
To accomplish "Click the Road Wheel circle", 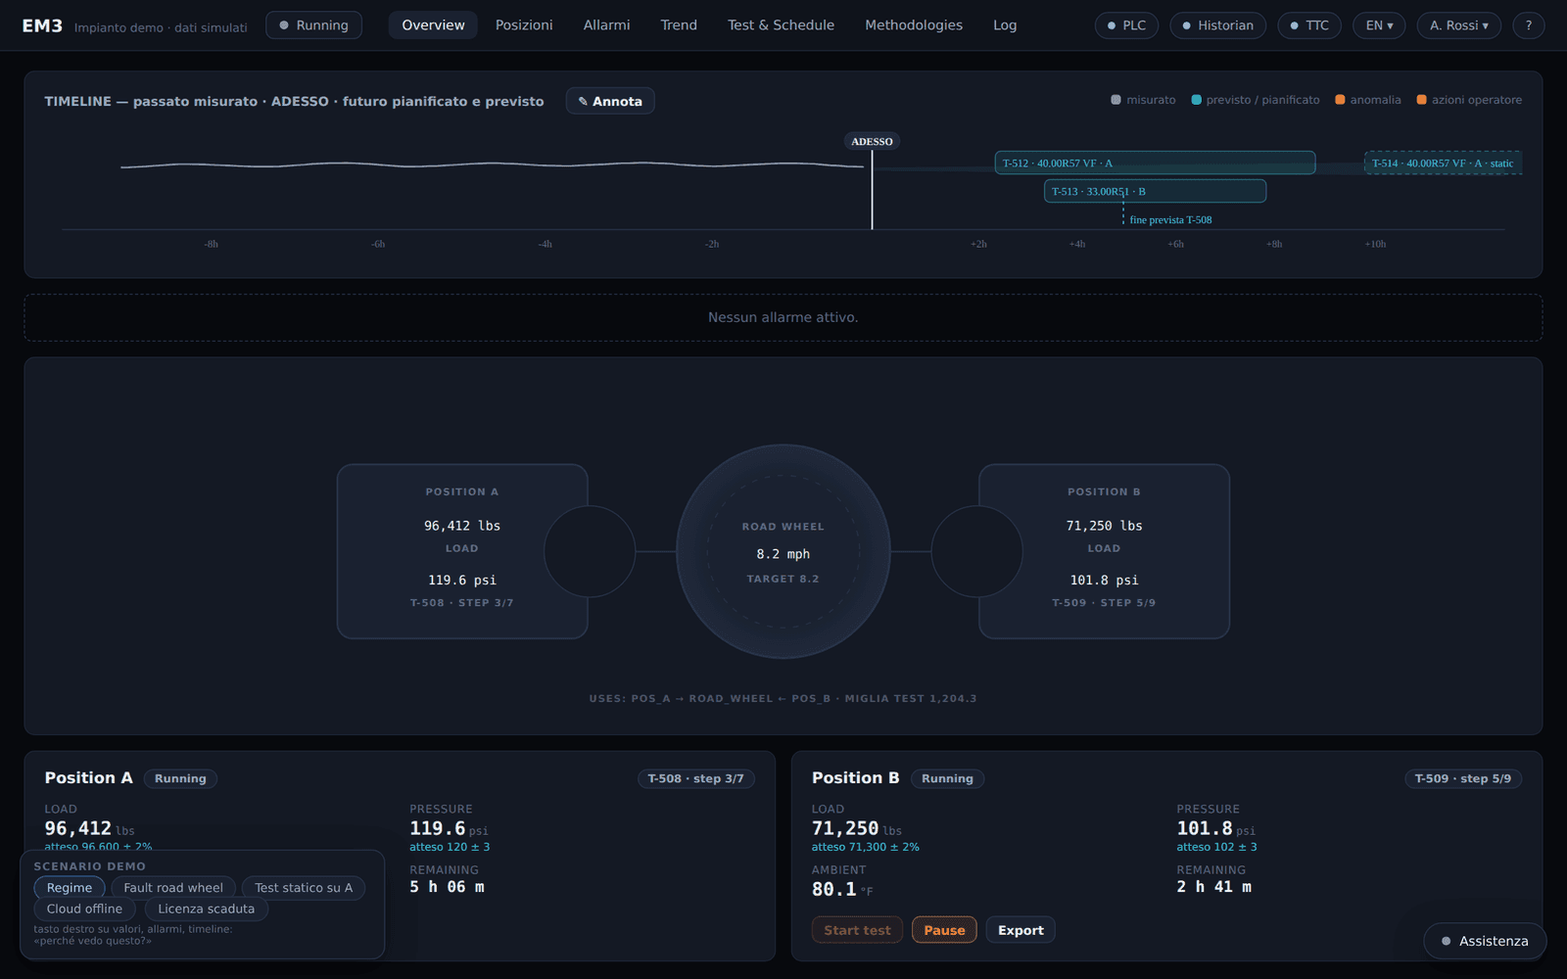I will click(x=783, y=551).
